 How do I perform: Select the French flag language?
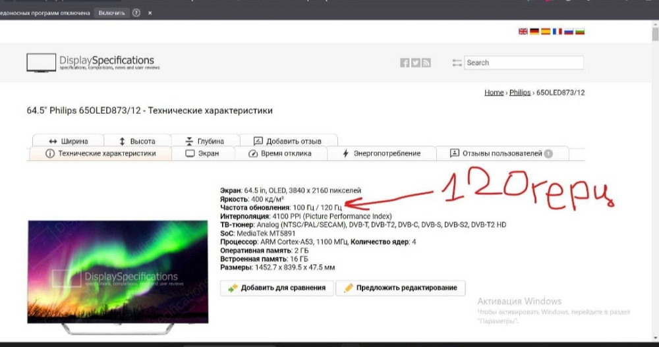click(x=558, y=32)
